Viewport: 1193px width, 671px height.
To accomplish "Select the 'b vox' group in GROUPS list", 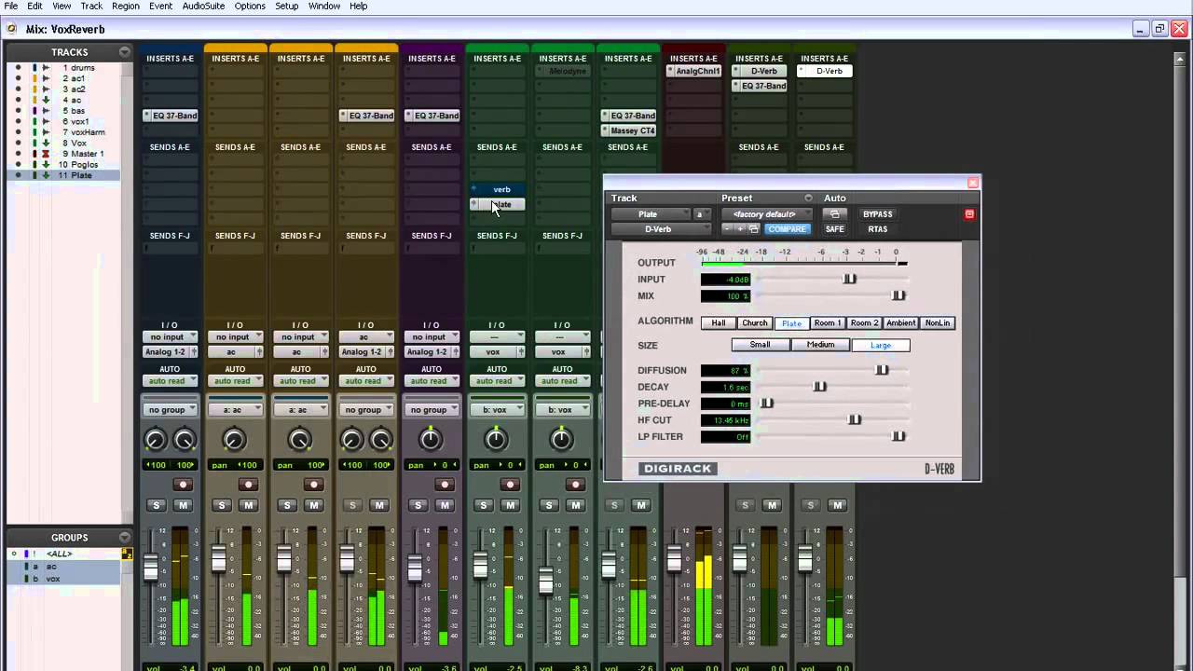I will point(65,579).
